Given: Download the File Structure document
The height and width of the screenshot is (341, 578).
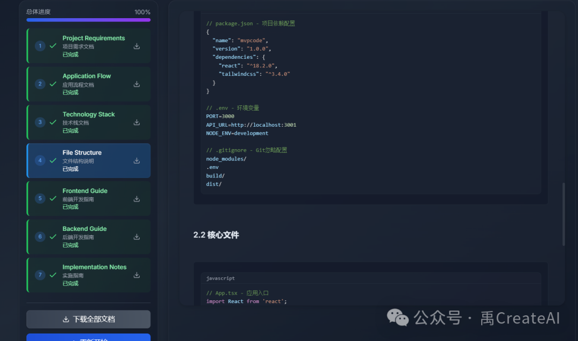Looking at the screenshot, I should coord(136,160).
